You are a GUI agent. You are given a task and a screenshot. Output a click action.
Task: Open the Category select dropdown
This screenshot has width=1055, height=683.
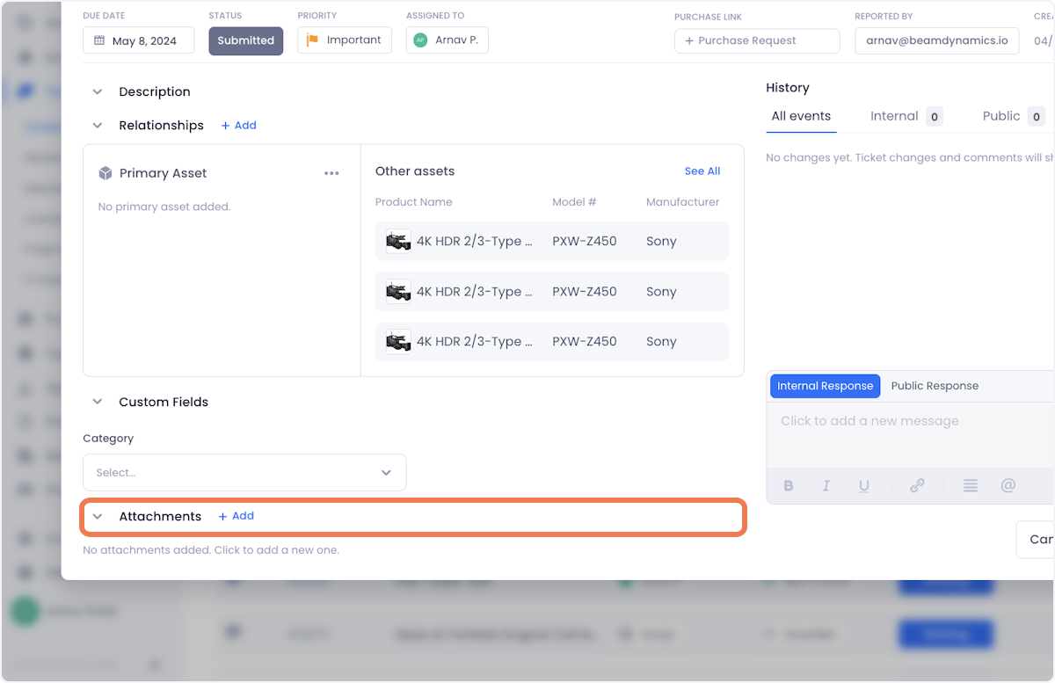(244, 472)
